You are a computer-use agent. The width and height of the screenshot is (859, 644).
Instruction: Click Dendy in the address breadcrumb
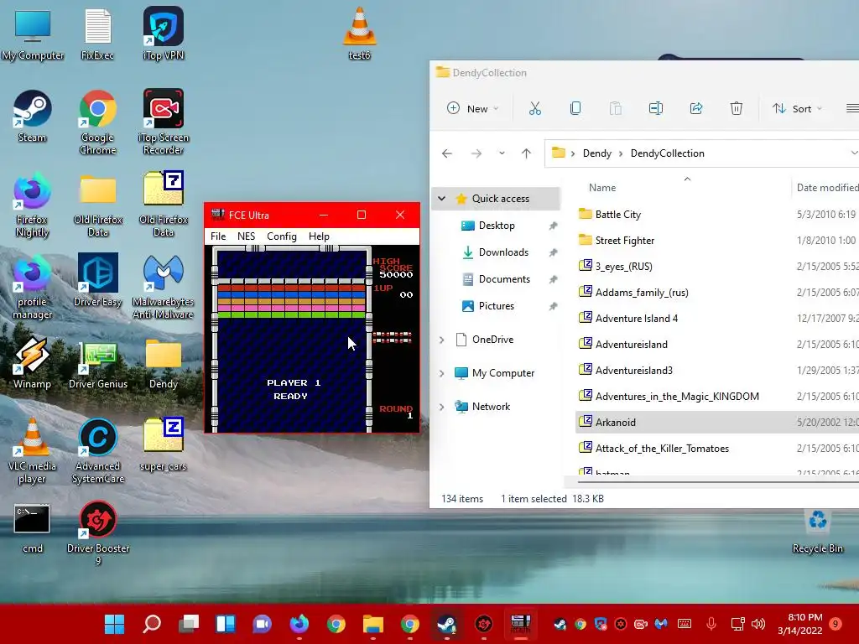596,153
